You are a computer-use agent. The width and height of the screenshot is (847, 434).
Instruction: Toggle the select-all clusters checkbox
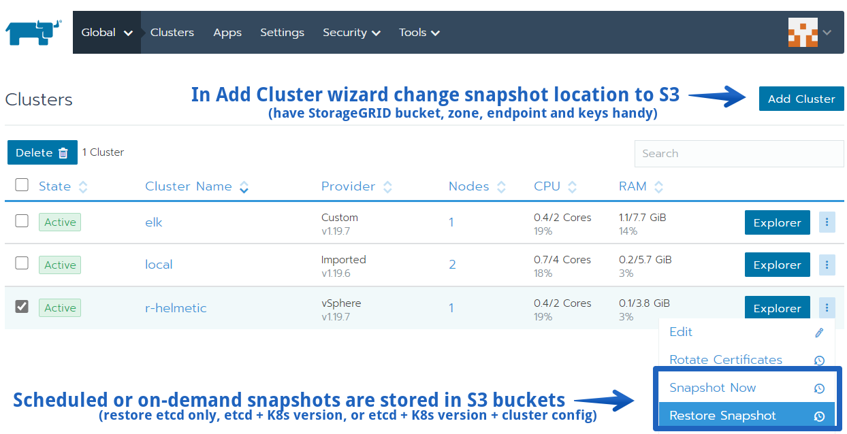click(x=22, y=185)
